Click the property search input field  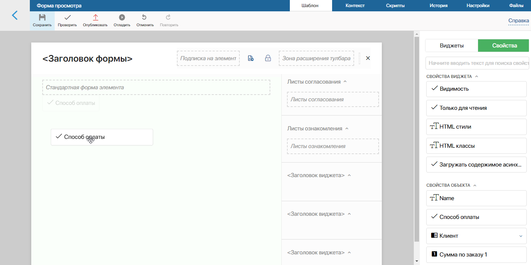click(x=477, y=63)
